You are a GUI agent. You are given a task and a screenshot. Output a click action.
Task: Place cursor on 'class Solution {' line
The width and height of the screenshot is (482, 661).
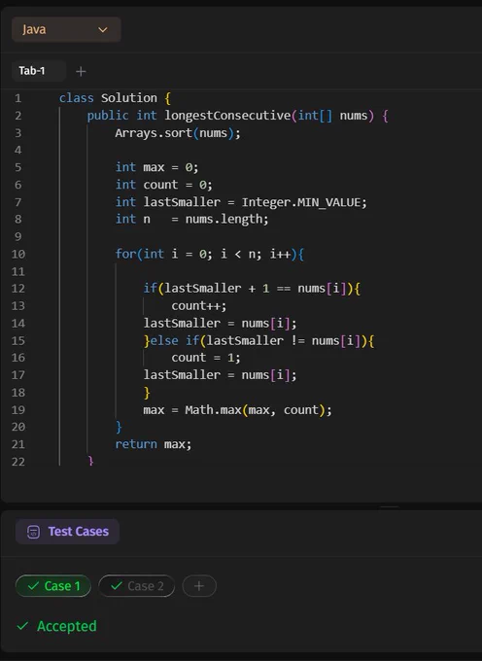pos(115,98)
